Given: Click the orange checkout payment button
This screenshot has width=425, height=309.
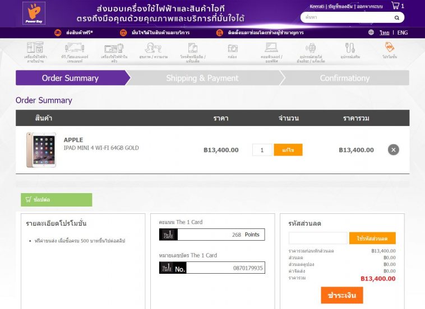Looking at the screenshot, I should [342, 295].
